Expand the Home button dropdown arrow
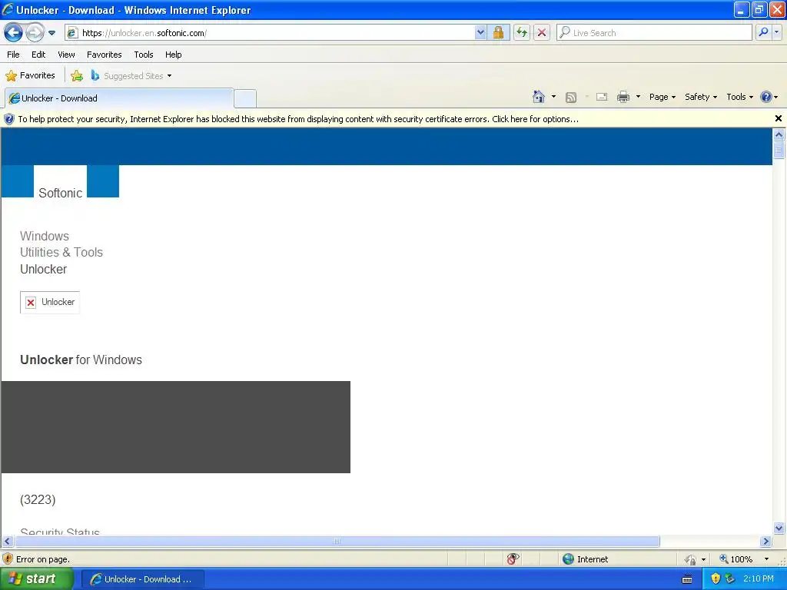787x590 pixels. pyautogui.click(x=553, y=97)
